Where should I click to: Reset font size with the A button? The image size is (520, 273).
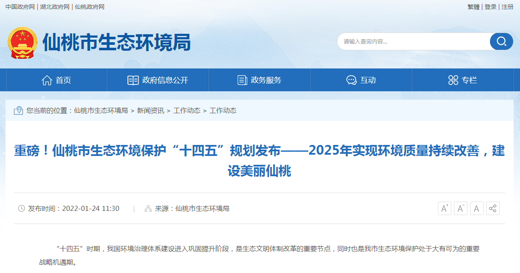[476, 208]
